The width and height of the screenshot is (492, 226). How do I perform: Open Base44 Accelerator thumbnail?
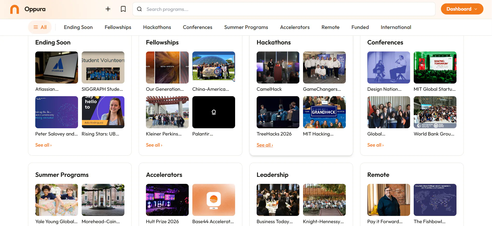tap(214, 200)
